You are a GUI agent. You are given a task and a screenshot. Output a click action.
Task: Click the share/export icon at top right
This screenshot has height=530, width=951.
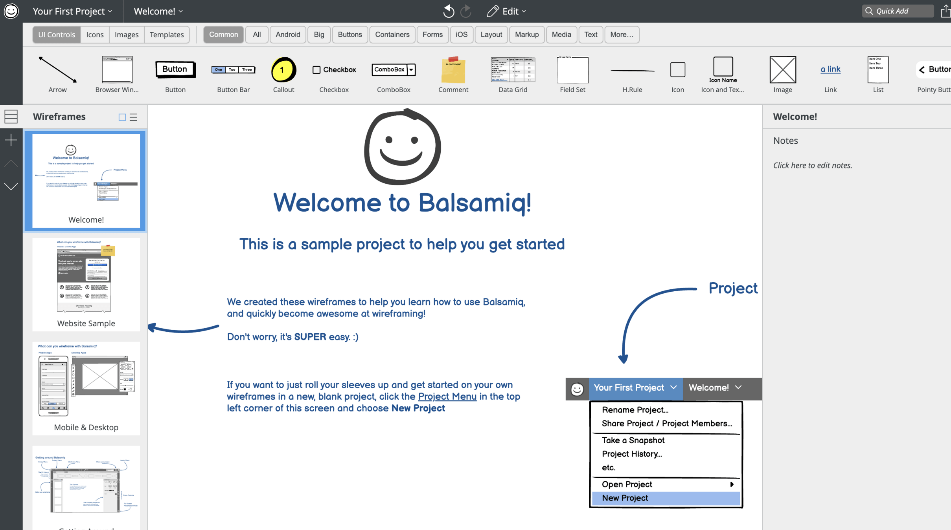[945, 11]
